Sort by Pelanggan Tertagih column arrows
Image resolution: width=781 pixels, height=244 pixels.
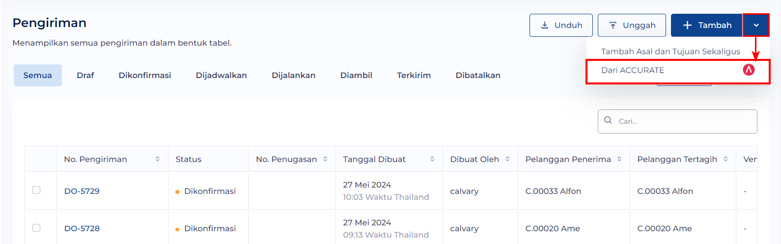pos(725,159)
